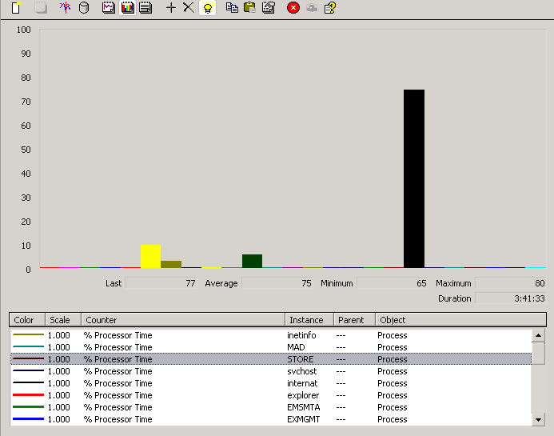Sort list by Instance column header

point(309,320)
